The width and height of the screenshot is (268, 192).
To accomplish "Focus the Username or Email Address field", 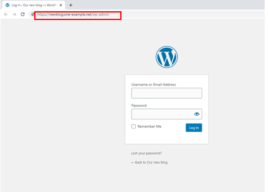I will [166, 93].
